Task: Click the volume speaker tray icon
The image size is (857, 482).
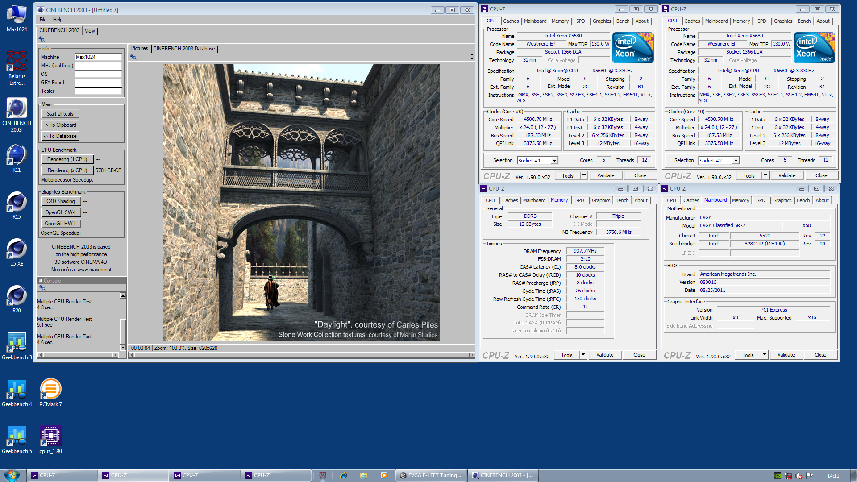Action: pos(799,475)
